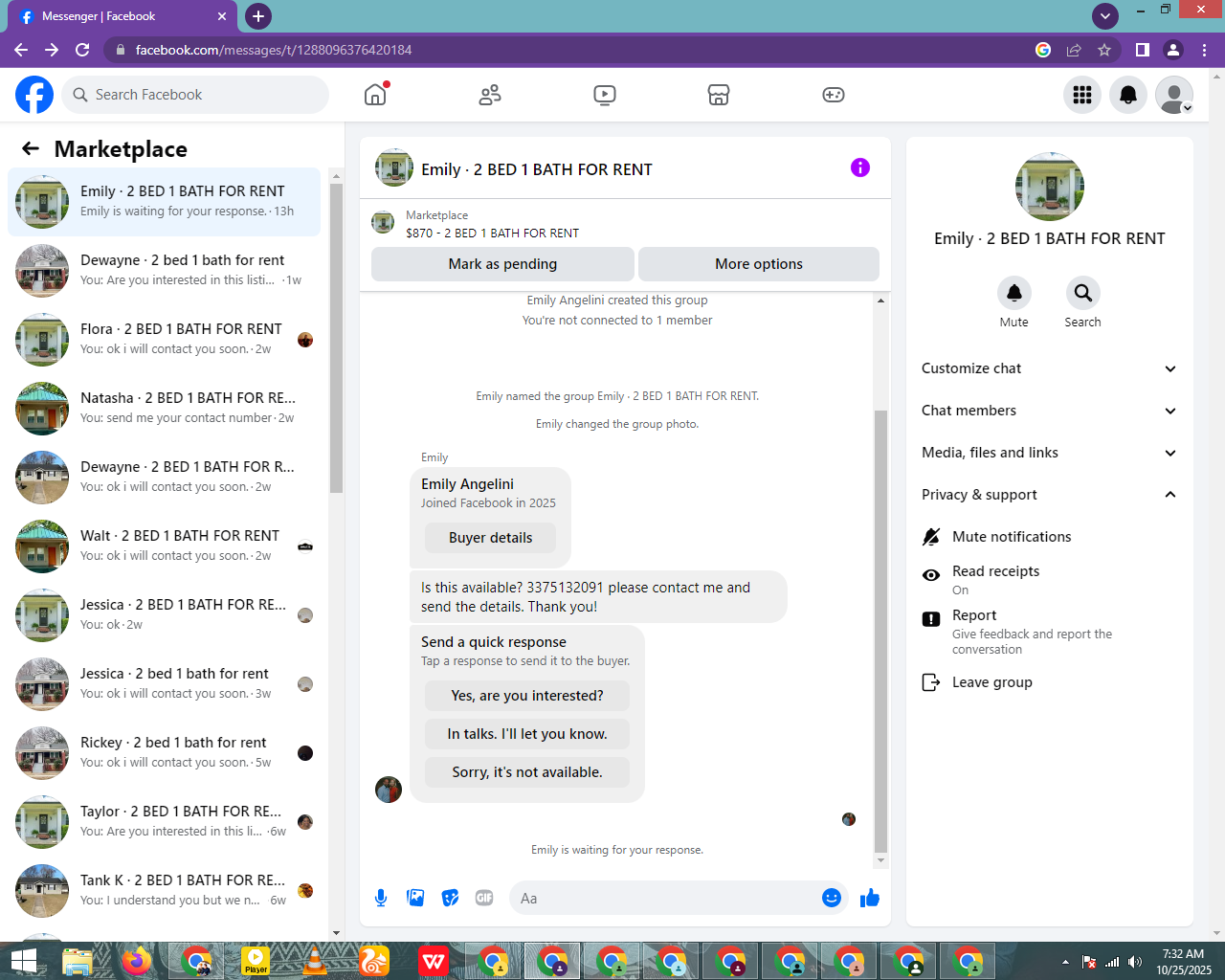Open a new browser tab
This screenshot has height=980, width=1225.
(x=258, y=15)
